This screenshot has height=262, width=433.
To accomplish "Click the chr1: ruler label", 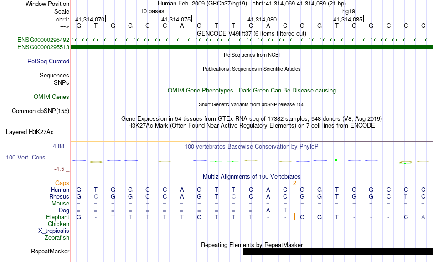I will 63,19.
